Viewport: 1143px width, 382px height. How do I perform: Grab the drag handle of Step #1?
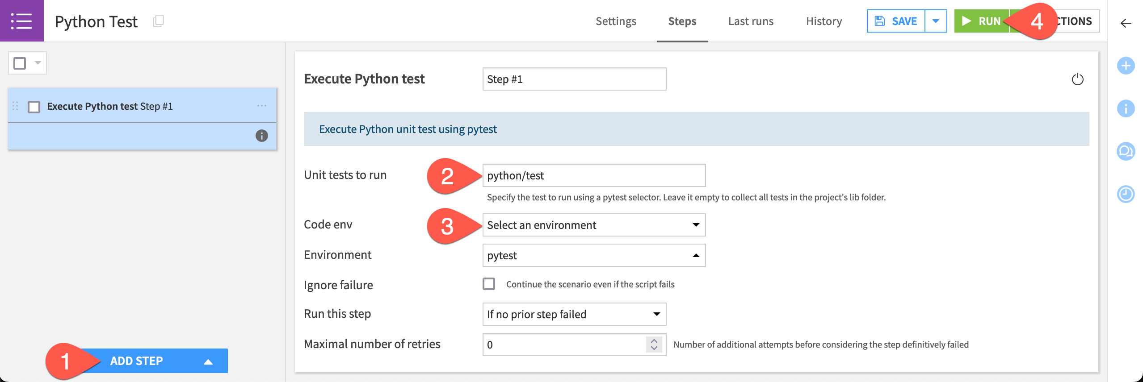[15, 106]
